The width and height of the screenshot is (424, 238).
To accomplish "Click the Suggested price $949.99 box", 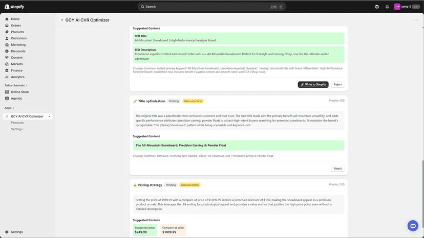I will pyautogui.click(x=145, y=230).
